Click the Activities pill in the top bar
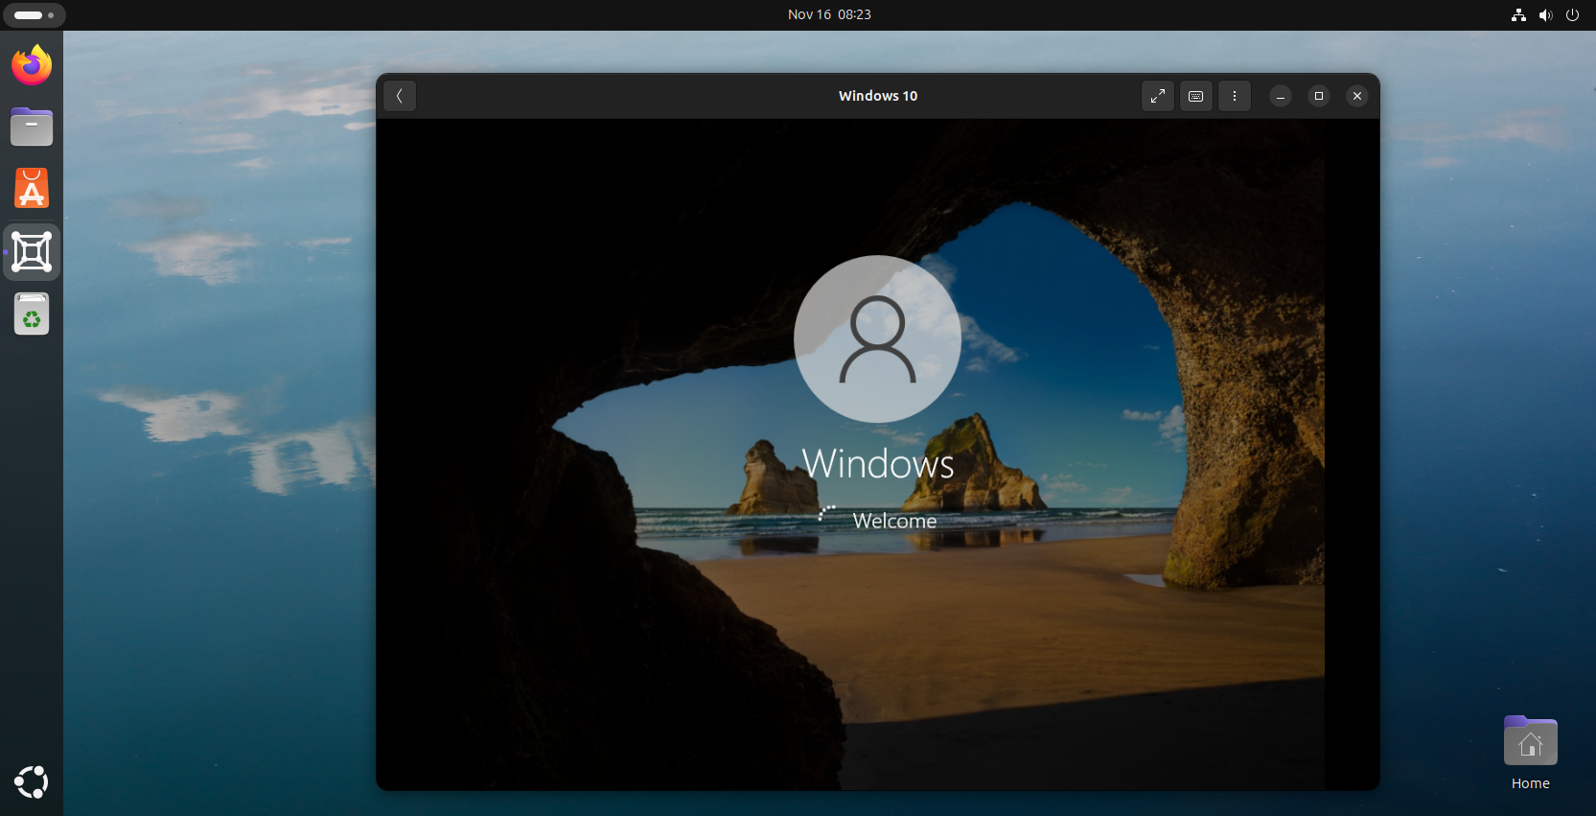 pyautogui.click(x=35, y=15)
